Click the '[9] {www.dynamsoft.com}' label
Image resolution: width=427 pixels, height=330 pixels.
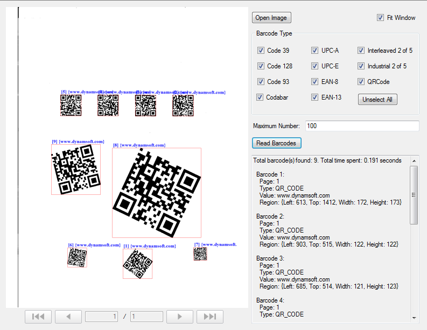[x=78, y=142]
